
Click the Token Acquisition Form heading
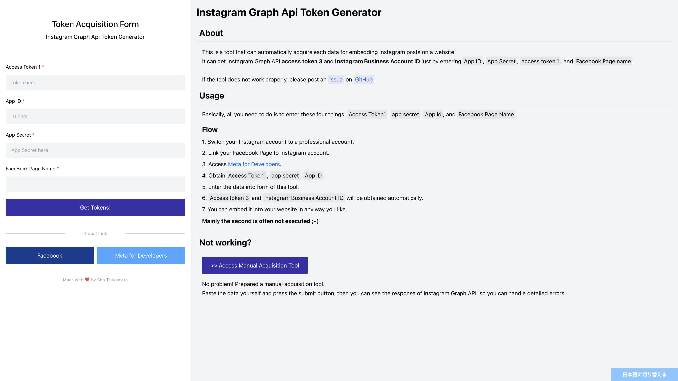[95, 24]
